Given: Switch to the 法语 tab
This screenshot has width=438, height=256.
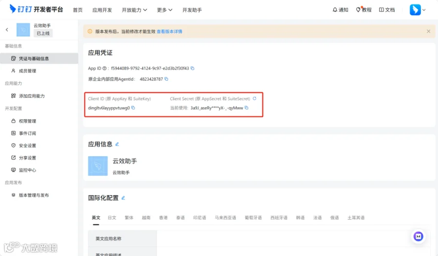Looking at the screenshot, I should [317, 218].
